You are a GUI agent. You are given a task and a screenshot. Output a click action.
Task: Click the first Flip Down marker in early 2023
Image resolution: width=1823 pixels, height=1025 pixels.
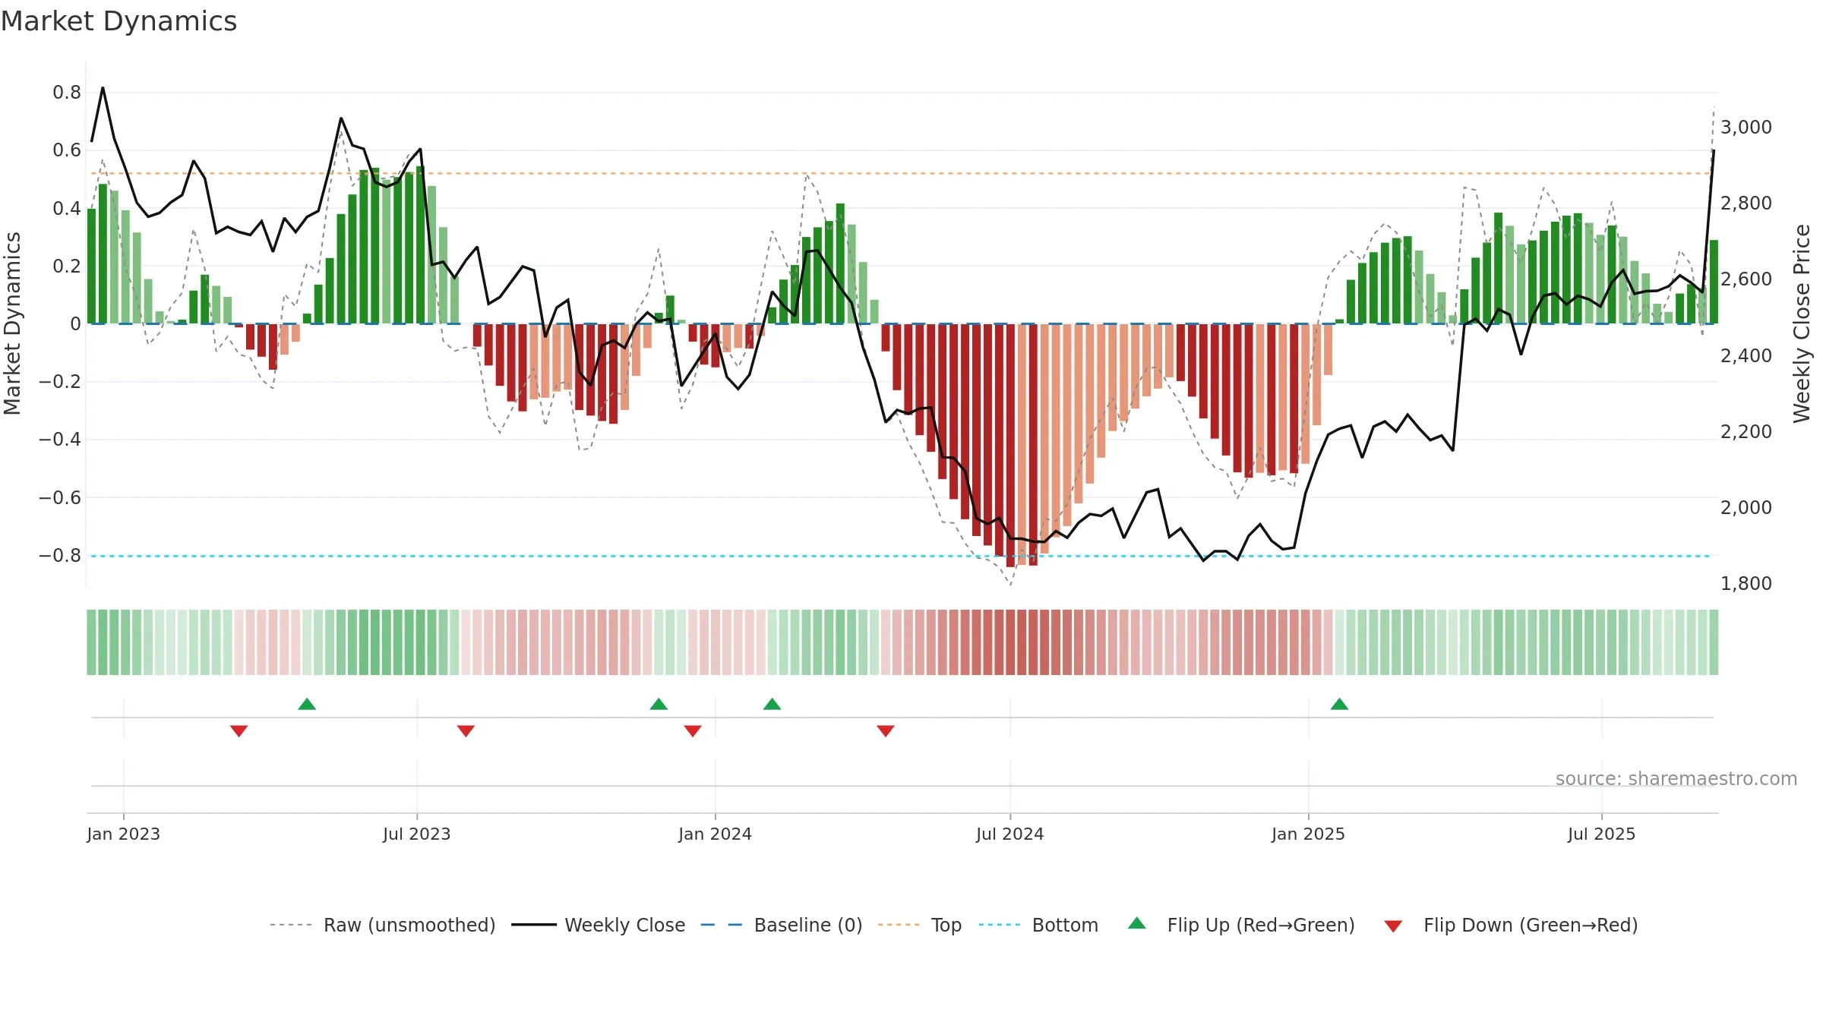(239, 730)
